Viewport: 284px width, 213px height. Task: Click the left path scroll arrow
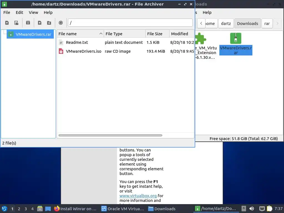(x=201, y=23)
